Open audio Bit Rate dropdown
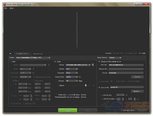This screenshot has height=116, width=153. [72, 81]
